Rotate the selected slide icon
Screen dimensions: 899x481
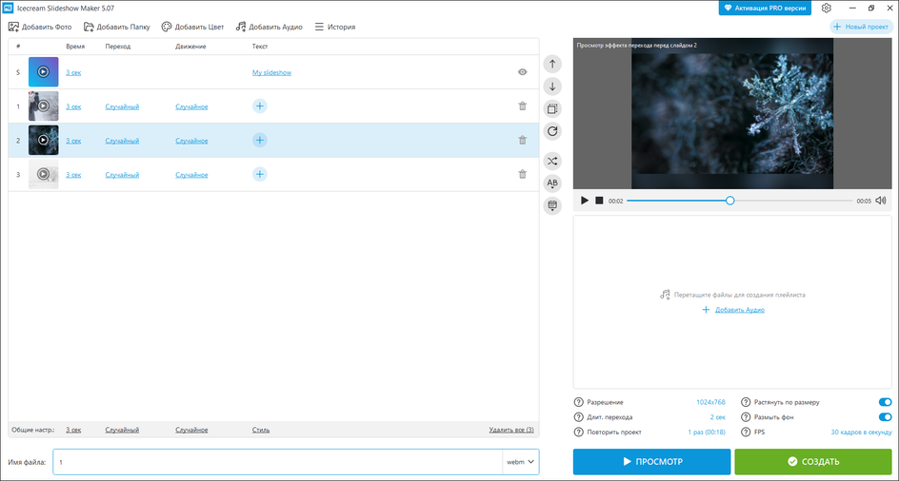pos(552,131)
